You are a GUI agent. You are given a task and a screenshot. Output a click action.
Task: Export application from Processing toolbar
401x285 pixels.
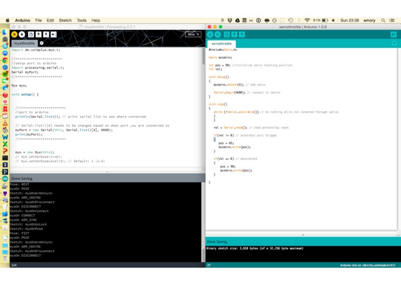[x=54, y=34]
